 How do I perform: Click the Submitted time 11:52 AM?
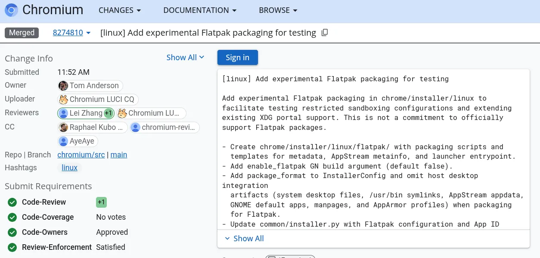click(x=74, y=72)
